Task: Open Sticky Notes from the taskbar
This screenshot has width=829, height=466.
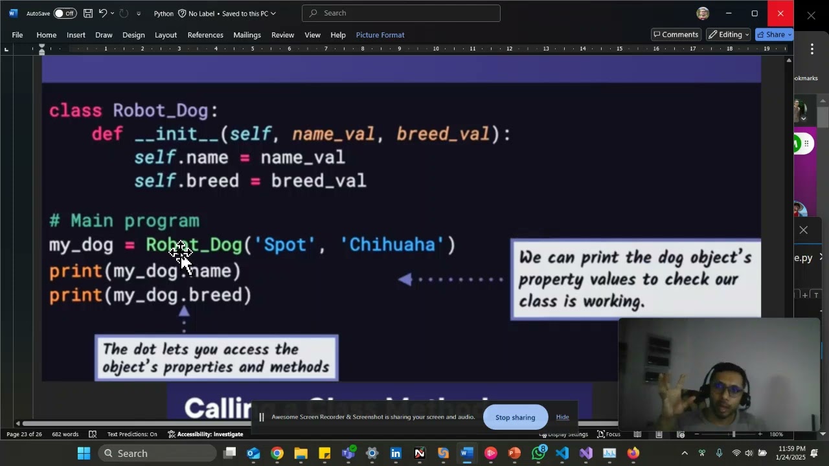Action: pyautogui.click(x=324, y=453)
